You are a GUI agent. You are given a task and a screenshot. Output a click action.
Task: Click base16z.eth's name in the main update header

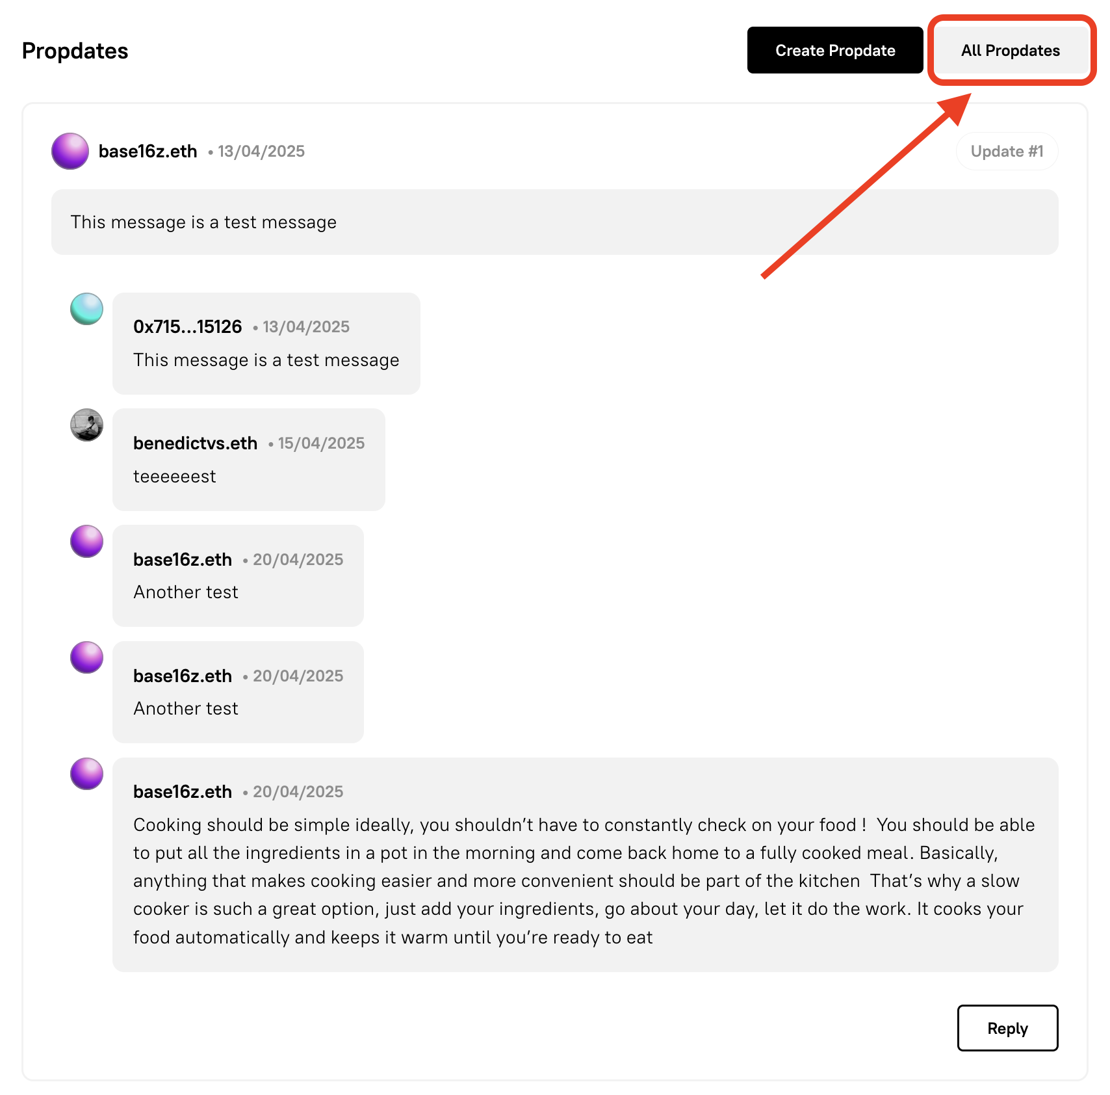(148, 152)
